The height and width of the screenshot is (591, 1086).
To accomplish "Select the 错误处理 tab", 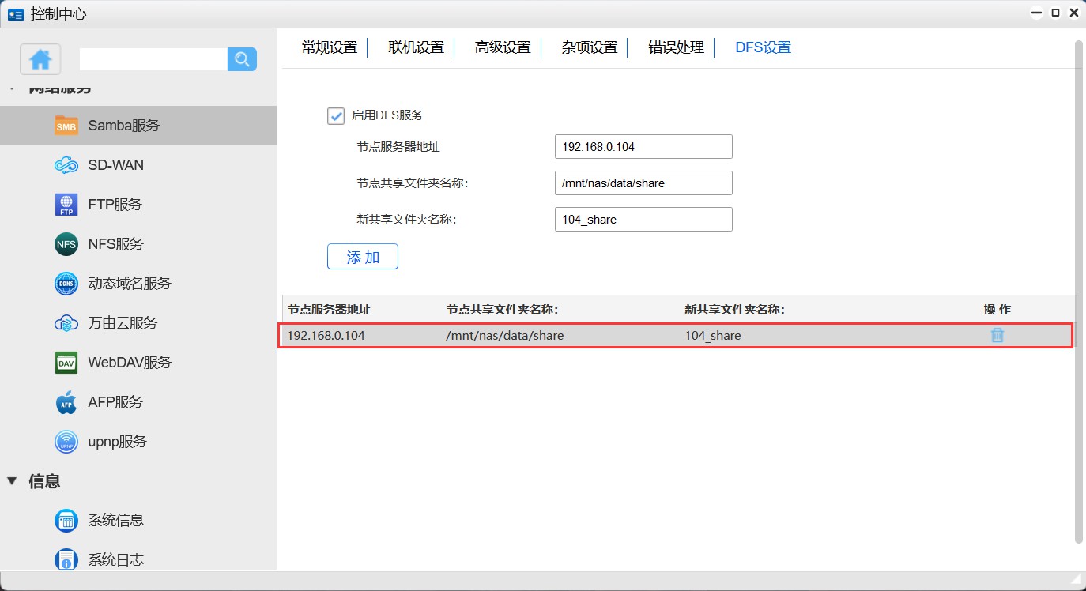I will (x=676, y=47).
